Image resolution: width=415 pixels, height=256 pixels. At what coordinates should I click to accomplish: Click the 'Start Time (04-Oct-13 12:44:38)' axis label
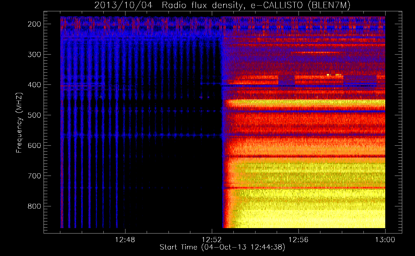click(222, 247)
